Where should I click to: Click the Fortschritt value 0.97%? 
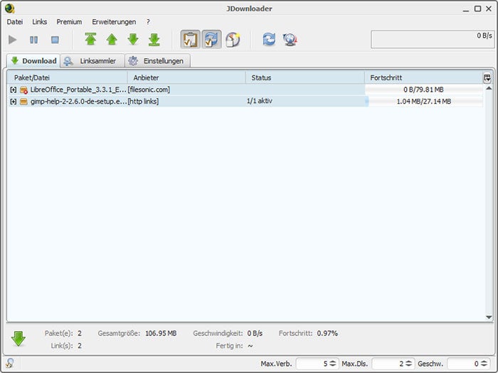(x=327, y=334)
